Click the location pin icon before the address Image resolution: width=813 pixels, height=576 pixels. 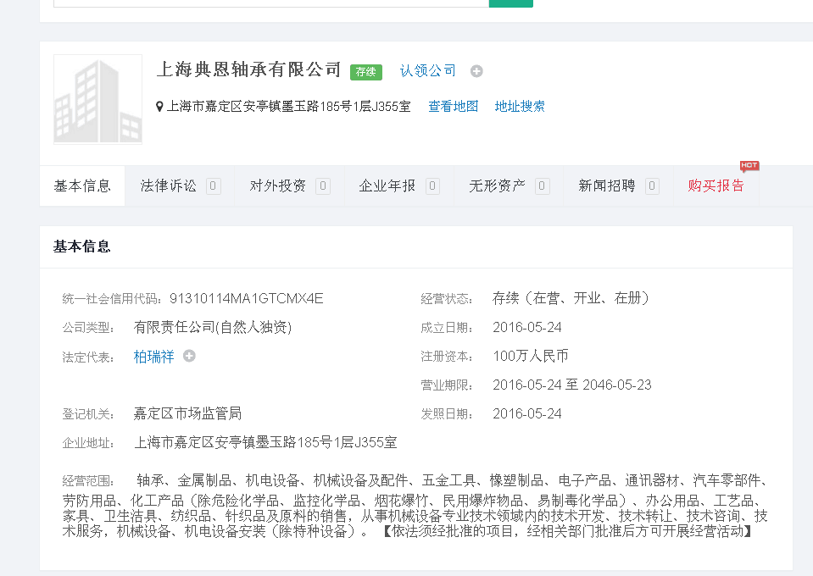pyautogui.click(x=159, y=107)
